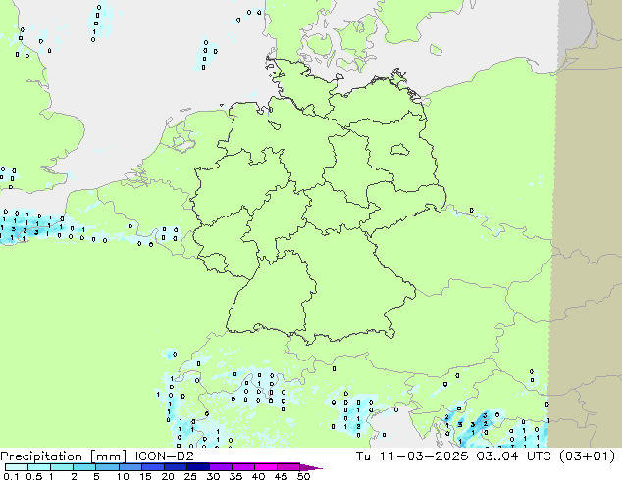Screen dimensions: 622x480
Task: Click the 0.5–1 mm legend color swatch
Action: 39,467
